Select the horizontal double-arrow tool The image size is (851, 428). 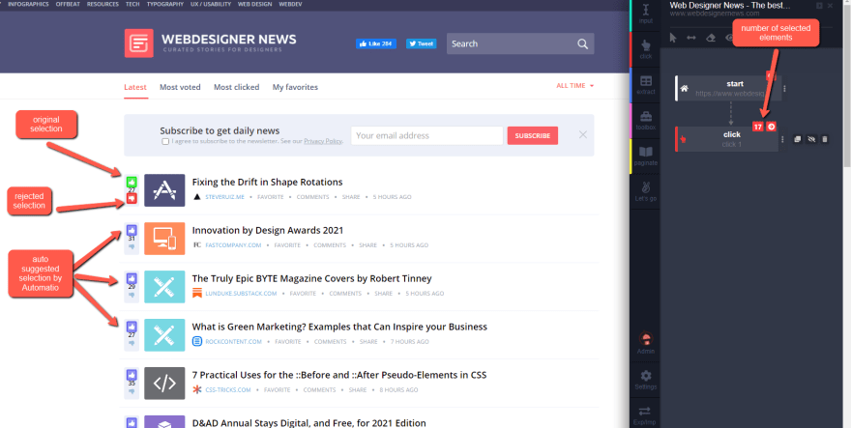(691, 38)
